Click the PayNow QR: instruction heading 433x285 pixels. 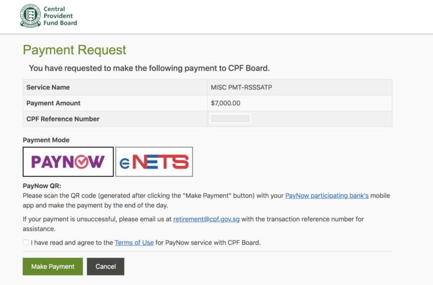coord(42,185)
